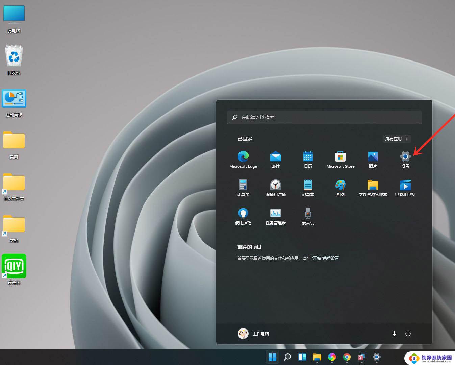Click the 推荐的项目 recommended heading
This screenshot has height=365, width=455.
[250, 247]
